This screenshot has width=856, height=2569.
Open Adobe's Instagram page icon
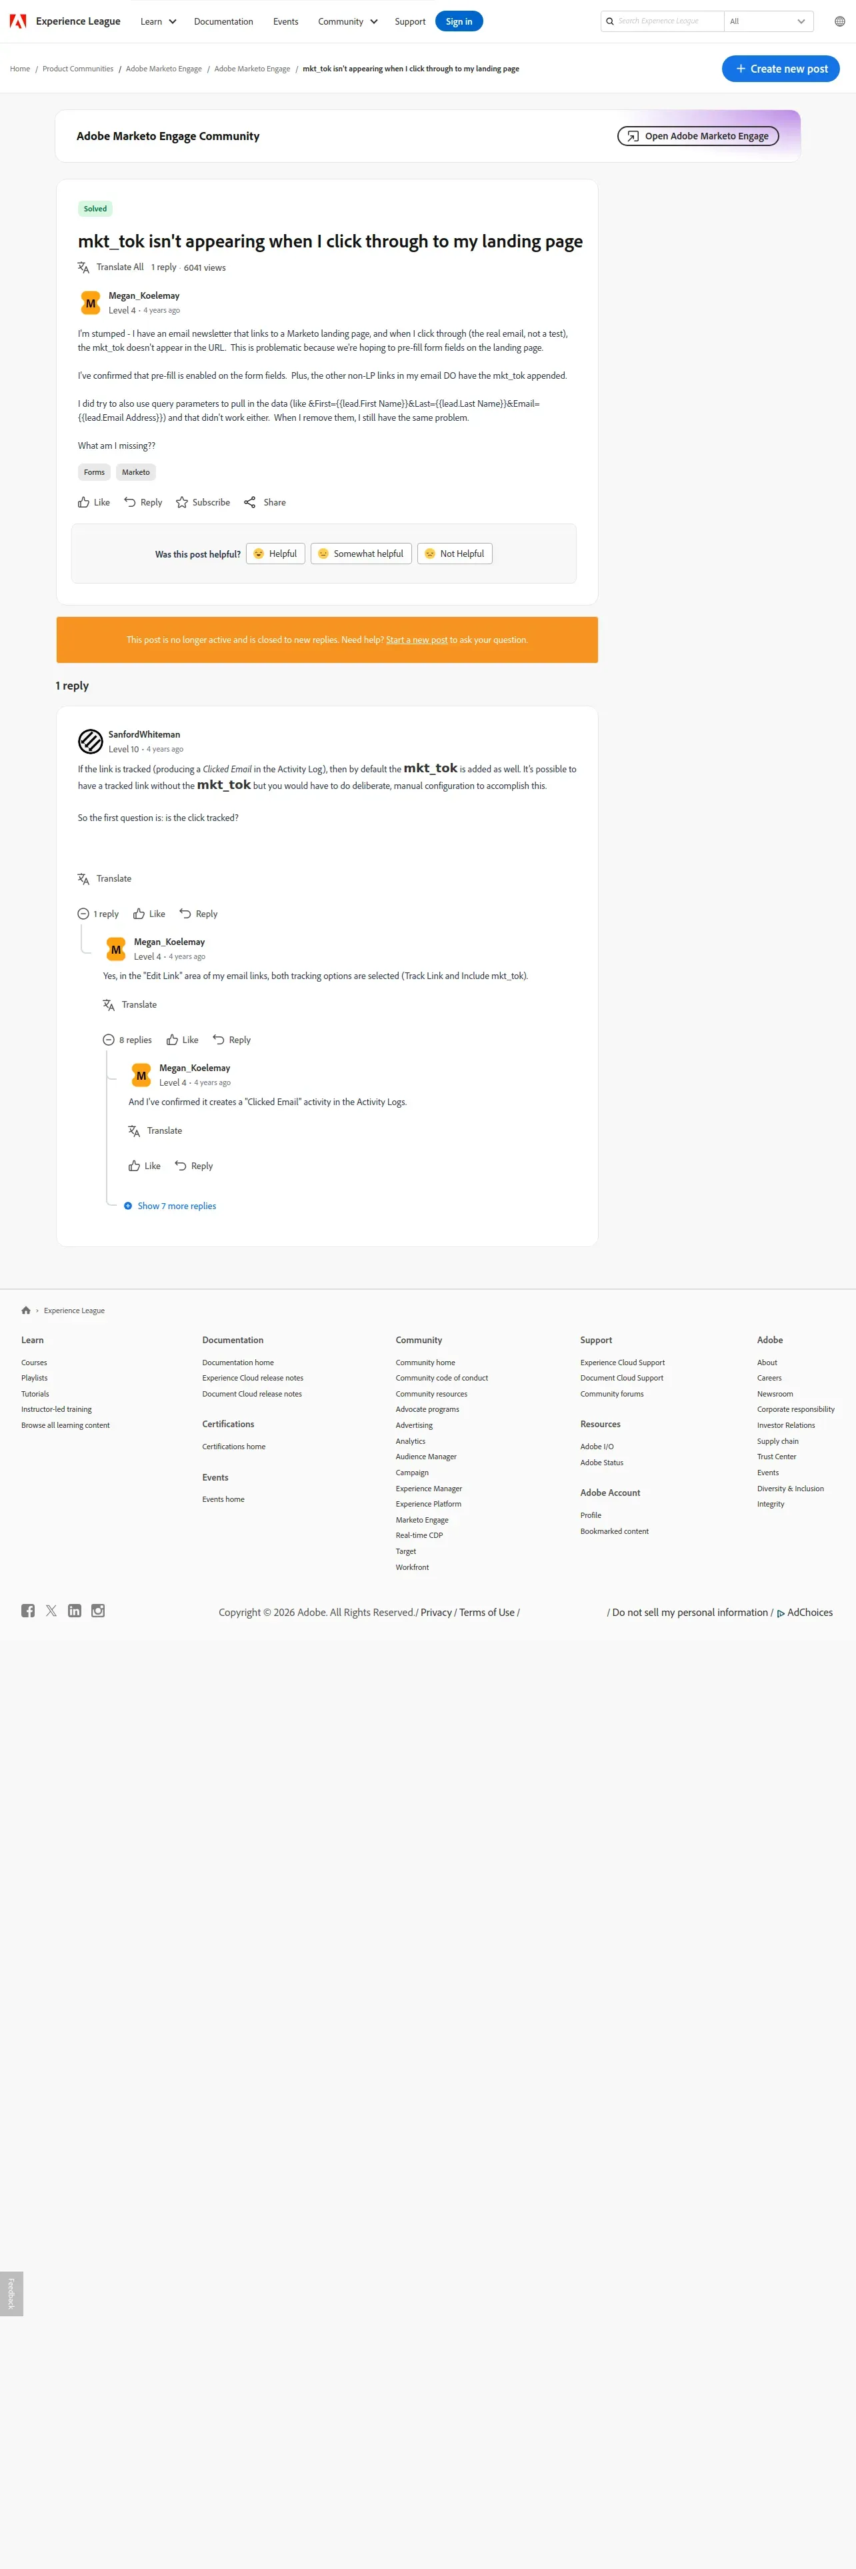click(97, 1611)
